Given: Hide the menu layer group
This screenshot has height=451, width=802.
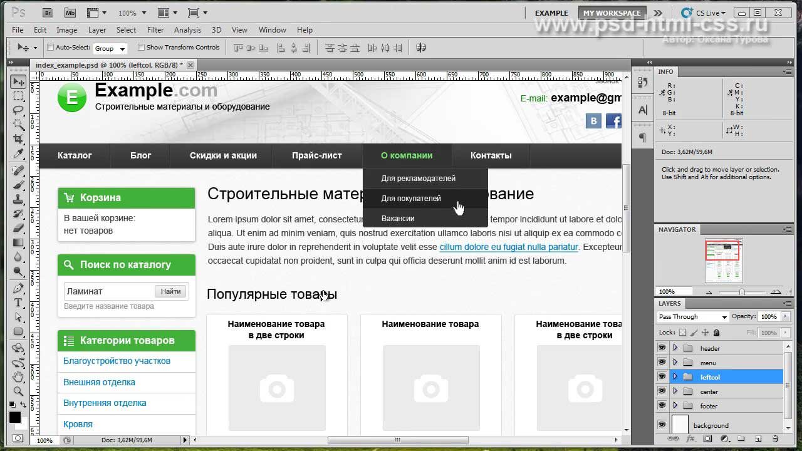Looking at the screenshot, I should [x=662, y=362].
